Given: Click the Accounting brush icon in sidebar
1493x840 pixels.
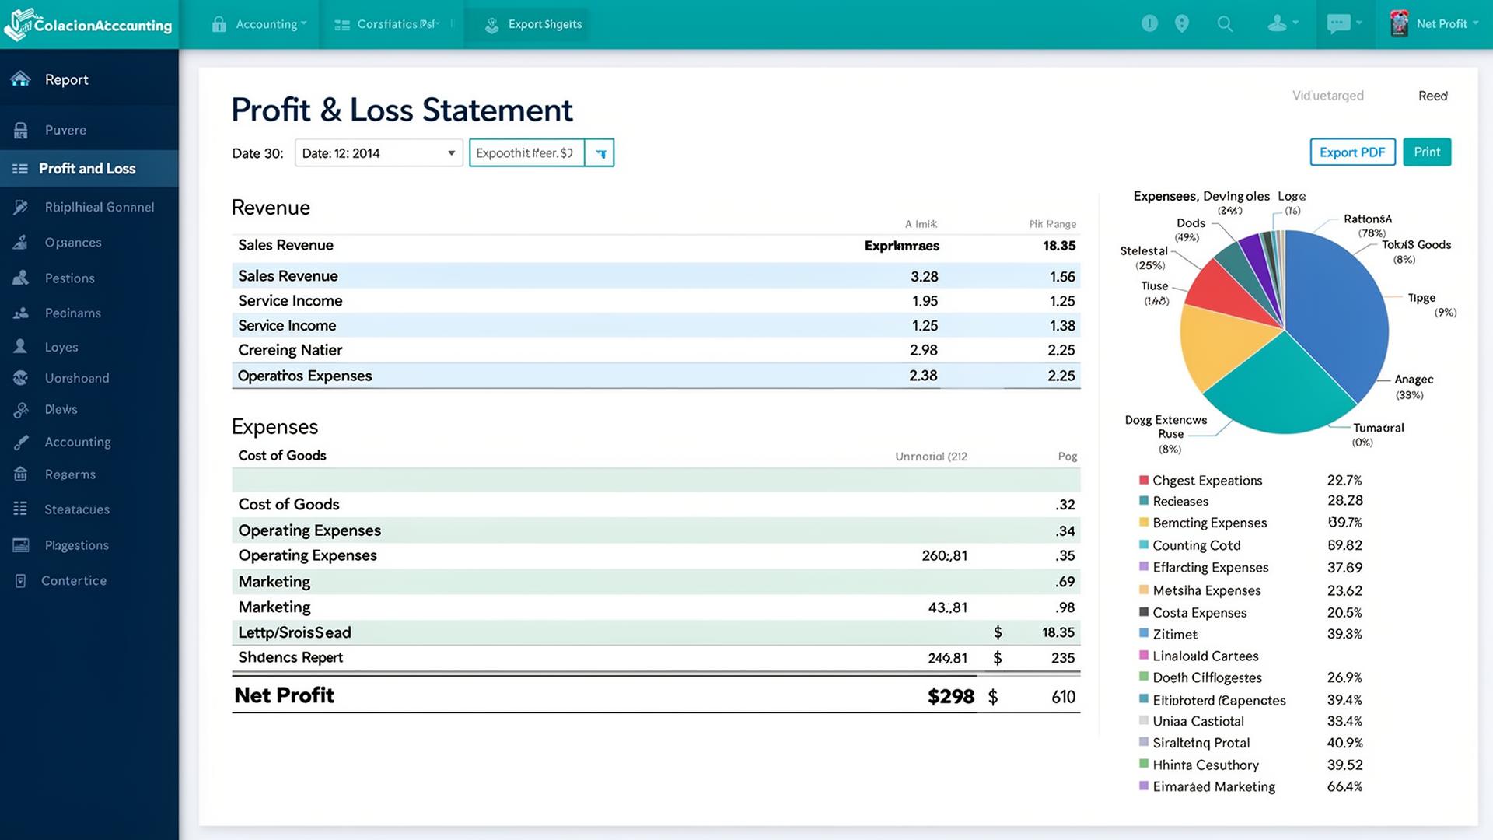Looking at the screenshot, I should pos(21,442).
